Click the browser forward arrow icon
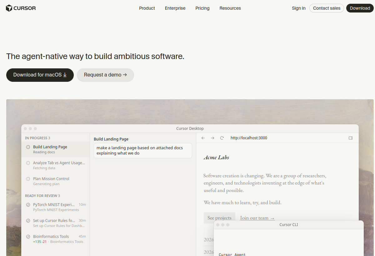 [212, 138]
